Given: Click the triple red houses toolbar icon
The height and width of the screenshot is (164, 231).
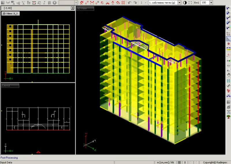Looking at the screenshot, I should (123, 3).
